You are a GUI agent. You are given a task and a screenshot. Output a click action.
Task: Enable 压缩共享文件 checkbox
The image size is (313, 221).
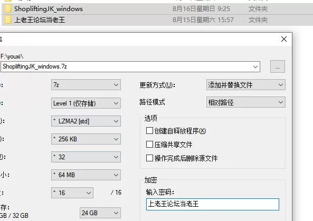coord(149,145)
